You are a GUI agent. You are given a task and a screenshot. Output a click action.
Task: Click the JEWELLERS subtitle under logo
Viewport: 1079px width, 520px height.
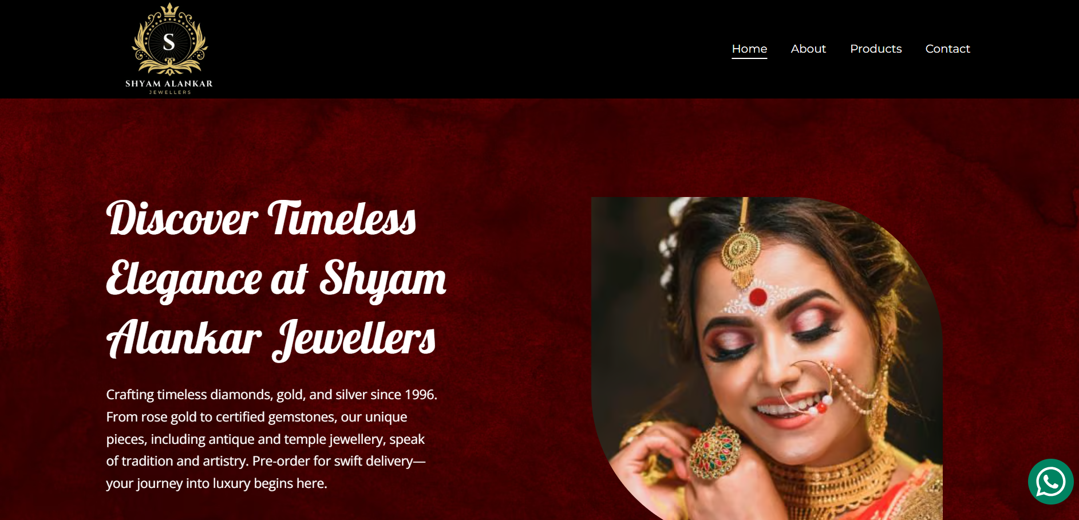(170, 92)
